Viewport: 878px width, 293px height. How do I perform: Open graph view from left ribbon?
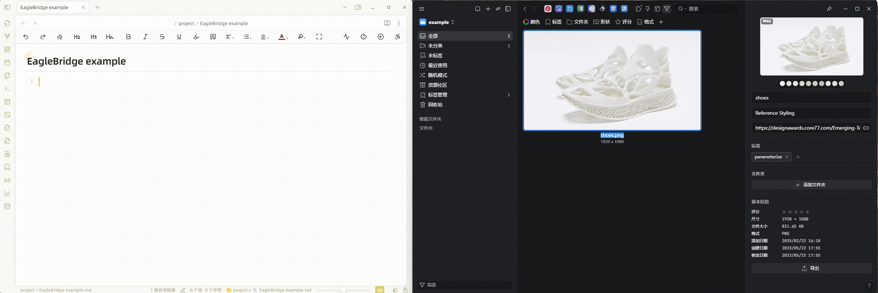coord(7,36)
